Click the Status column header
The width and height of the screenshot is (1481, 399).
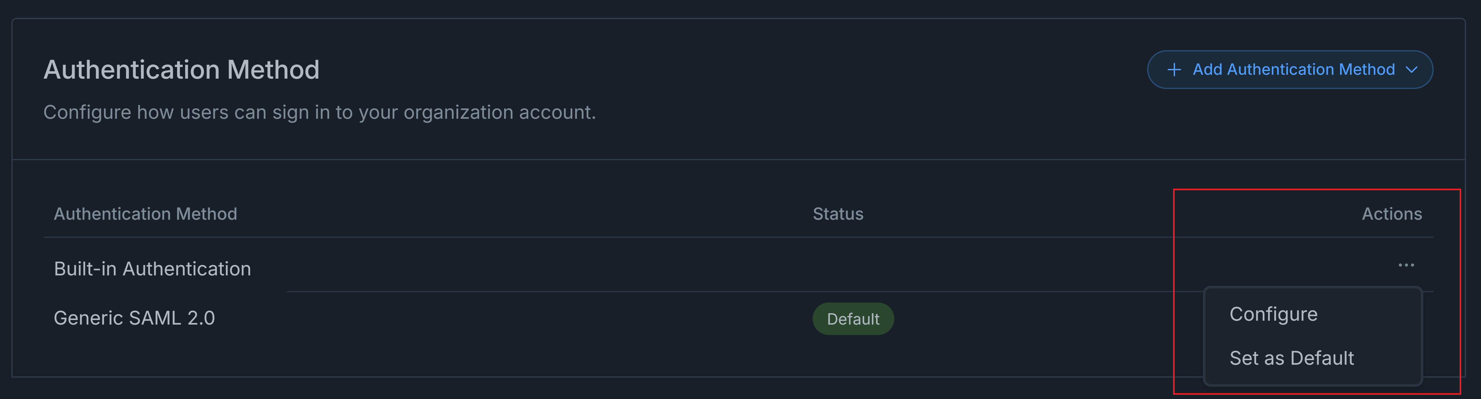tap(838, 214)
